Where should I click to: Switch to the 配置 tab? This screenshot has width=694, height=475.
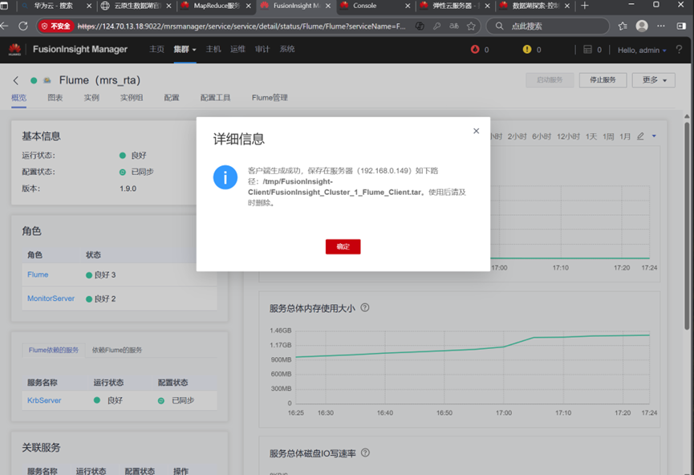pos(172,98)
